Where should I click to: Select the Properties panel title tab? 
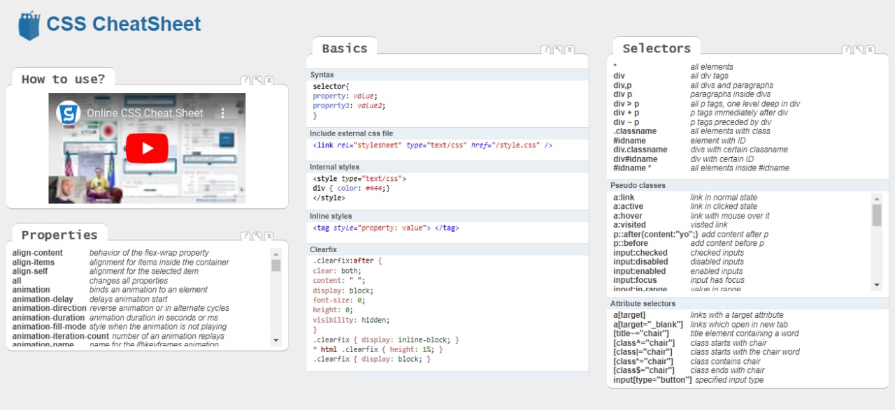click(x=59, y=235)
